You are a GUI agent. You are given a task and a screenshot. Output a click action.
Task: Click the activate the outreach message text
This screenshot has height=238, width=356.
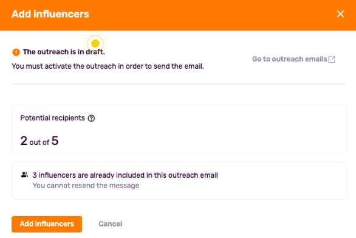pos(108,66)
